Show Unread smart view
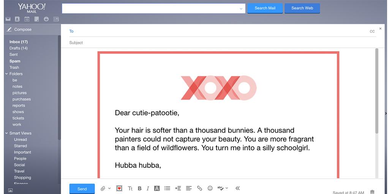 [x=21, y=139]
